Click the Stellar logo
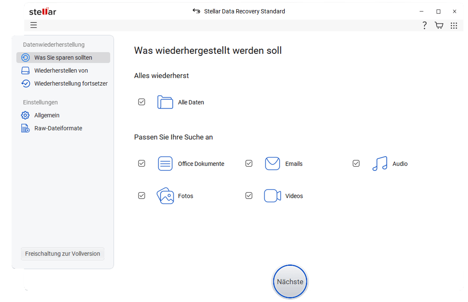 pos(42,11)
